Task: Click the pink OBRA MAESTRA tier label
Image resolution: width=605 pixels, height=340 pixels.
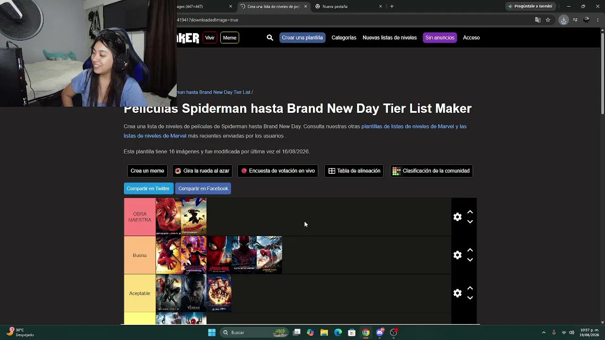Action: tap(139, 217)
